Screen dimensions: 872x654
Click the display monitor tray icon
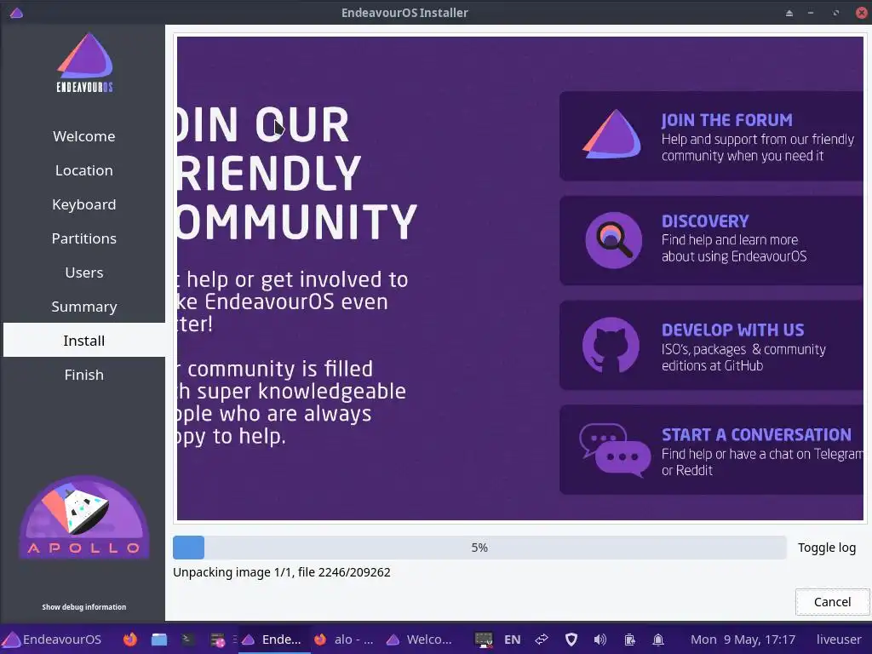(484, 640)
